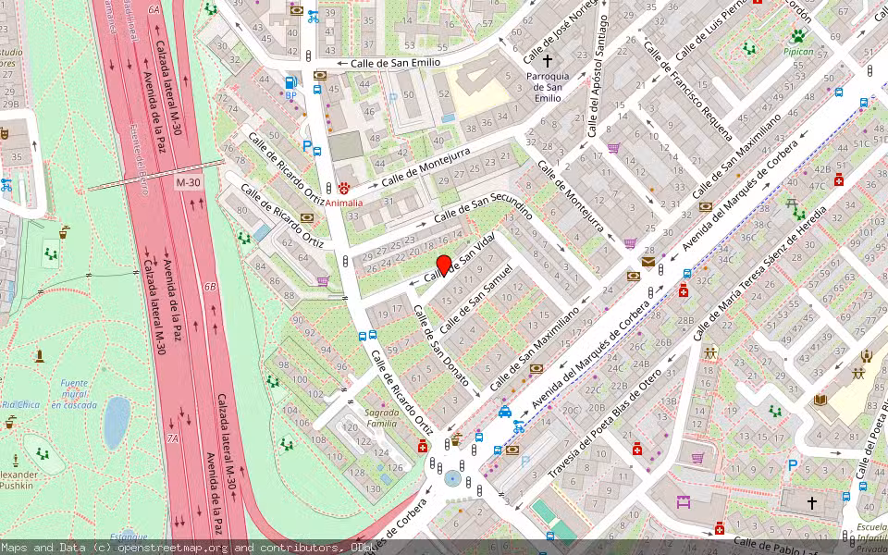Select the shopping cart near Calle del Apóstol Santiago

point(613,148)
